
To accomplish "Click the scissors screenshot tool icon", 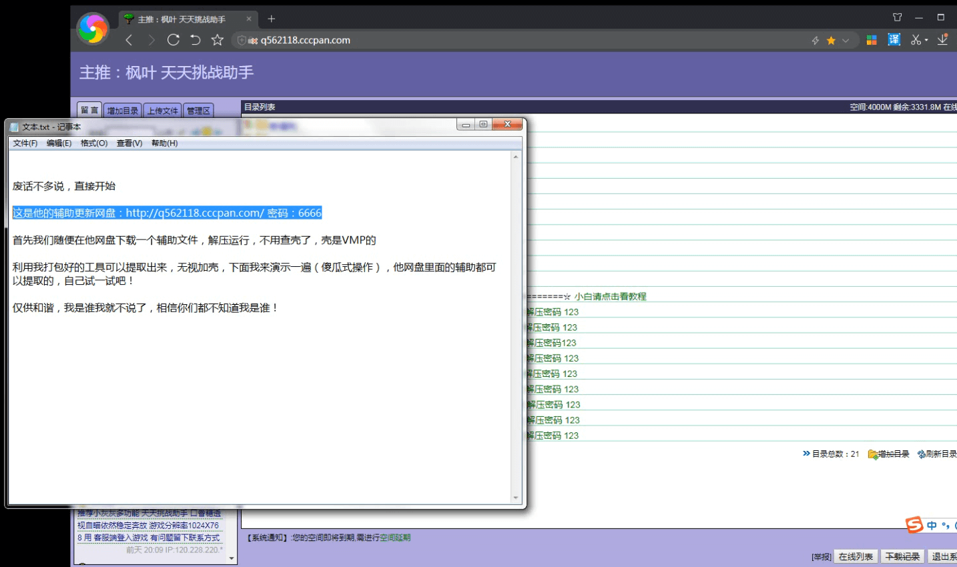I will pyautogui.click(x=916, y=40).
